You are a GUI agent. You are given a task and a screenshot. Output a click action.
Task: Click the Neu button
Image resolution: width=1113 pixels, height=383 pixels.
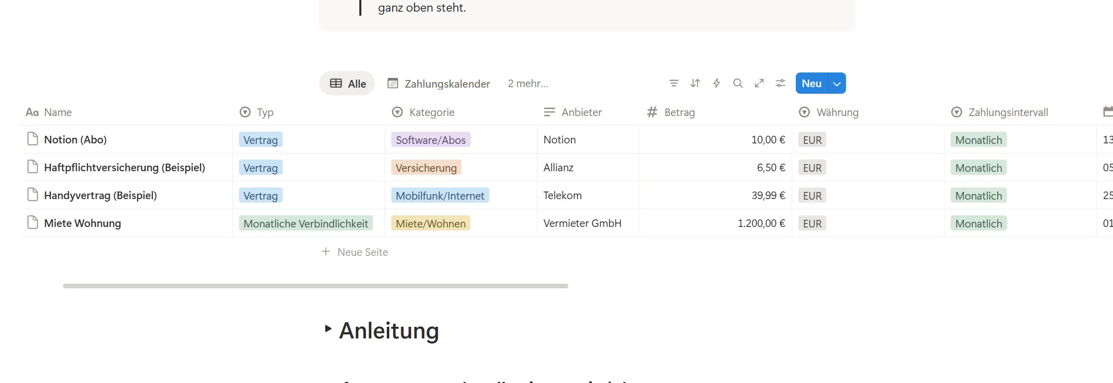pos(812,84)
